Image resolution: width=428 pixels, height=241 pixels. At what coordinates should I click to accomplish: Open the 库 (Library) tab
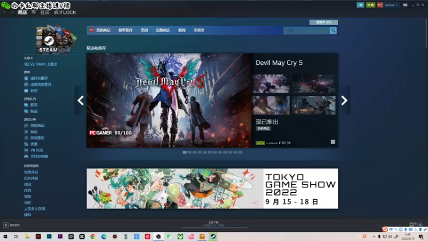(34, 12)
